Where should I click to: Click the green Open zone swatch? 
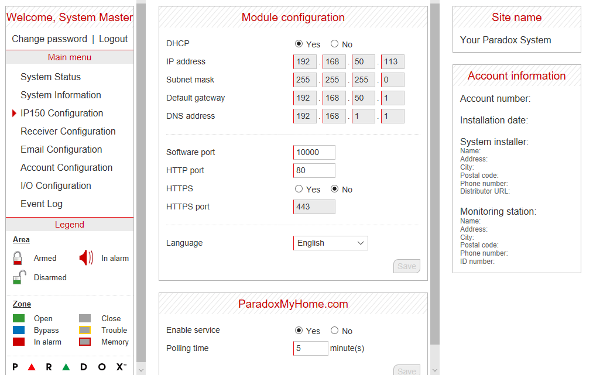[x=19, y=318]
